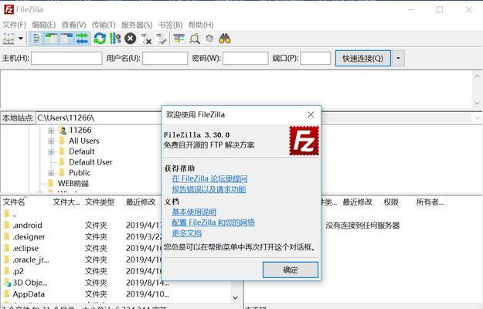Focus the 主机(H) host field
483x309 pixels.
(66, 58)
